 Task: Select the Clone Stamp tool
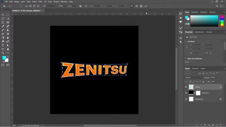[8, 30]
